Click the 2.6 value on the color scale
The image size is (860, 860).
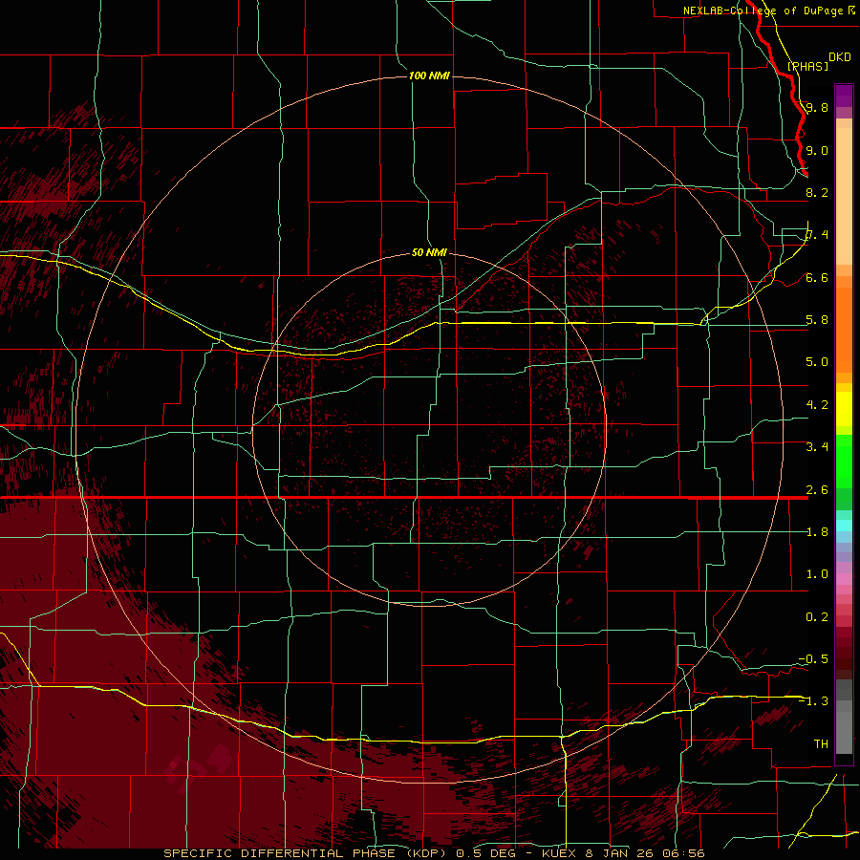pyautogui.click(x=817, y=490)
